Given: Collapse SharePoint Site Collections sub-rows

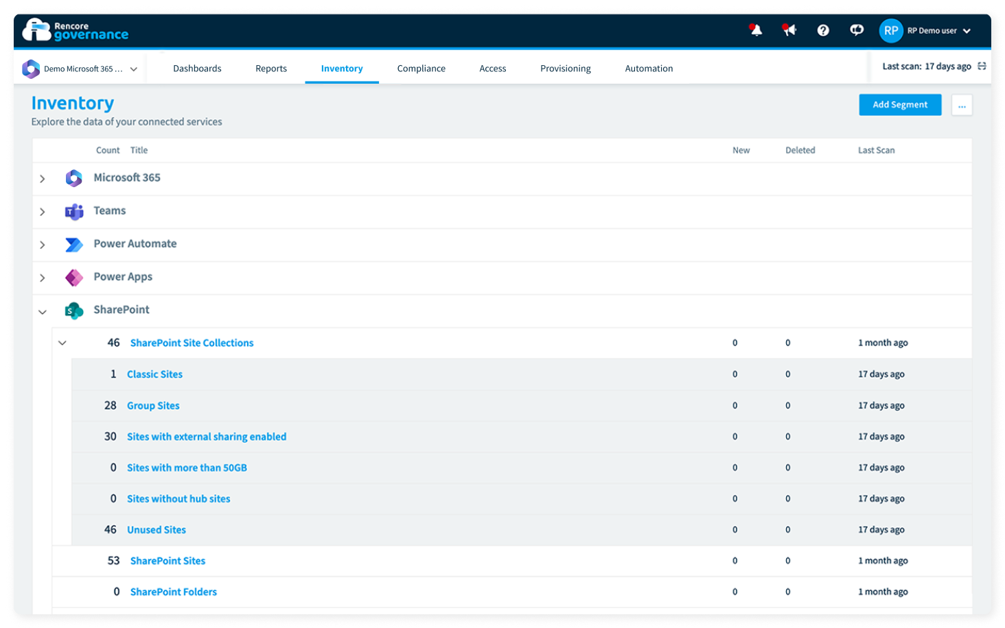Looking at the screenshot, I should pos(62,343).
